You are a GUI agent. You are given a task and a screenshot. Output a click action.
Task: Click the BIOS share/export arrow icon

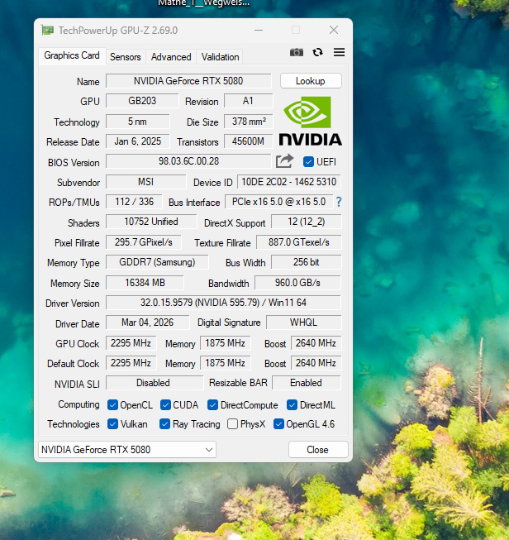tap(284, 160)
